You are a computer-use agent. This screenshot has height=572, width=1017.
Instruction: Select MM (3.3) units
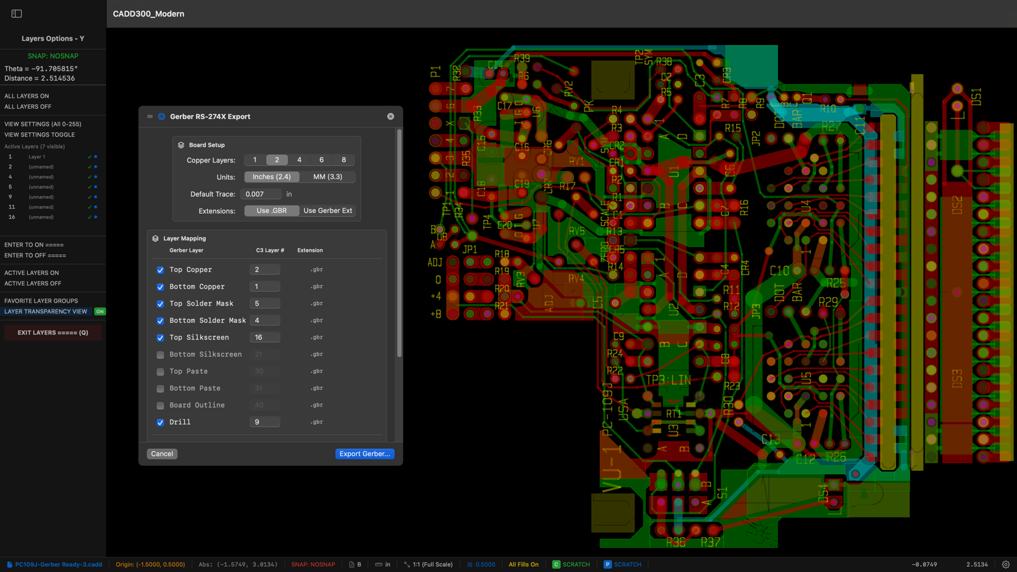click(327, 177)
